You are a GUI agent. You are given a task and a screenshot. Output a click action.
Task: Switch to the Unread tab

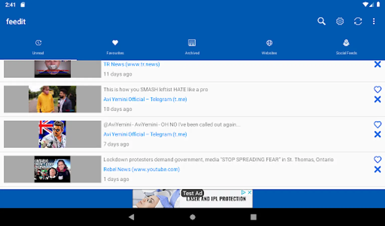coord(38,47)
